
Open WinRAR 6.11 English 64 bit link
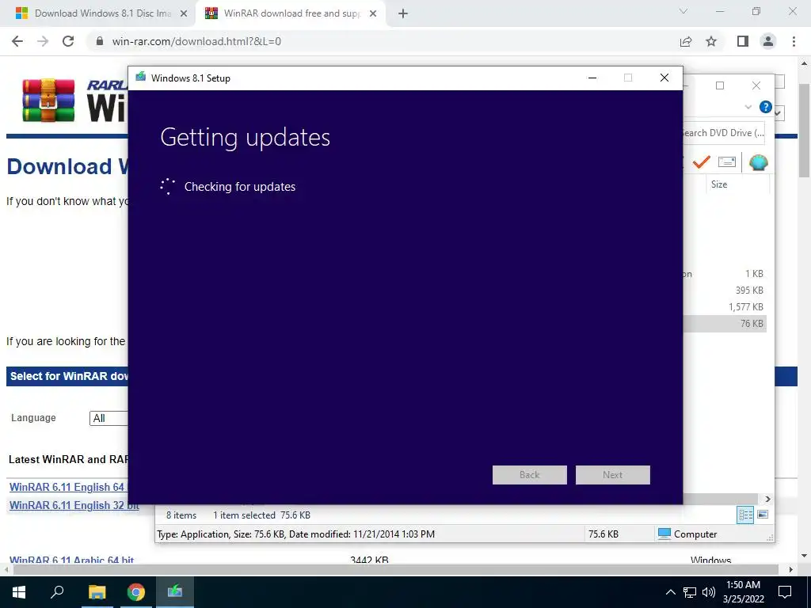coord(68,487)
